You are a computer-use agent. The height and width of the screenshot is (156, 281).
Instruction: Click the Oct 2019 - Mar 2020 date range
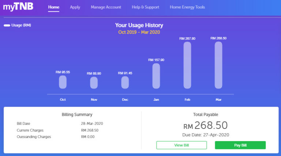pyautogui.click(x=139, y=32)
